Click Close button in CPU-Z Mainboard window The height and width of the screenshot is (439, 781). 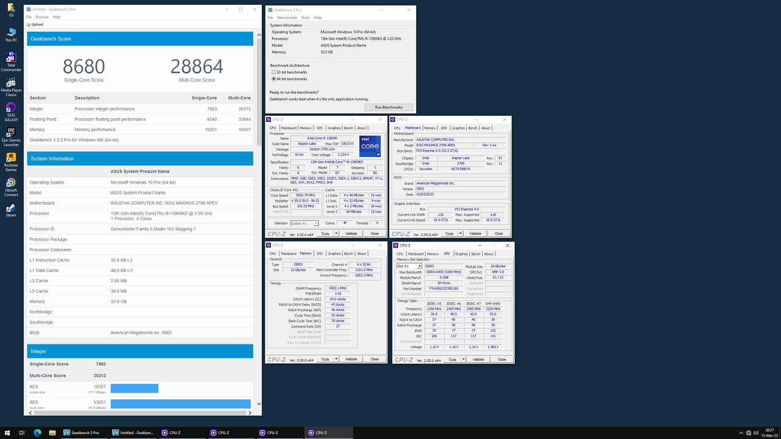(x=498, y=234)
